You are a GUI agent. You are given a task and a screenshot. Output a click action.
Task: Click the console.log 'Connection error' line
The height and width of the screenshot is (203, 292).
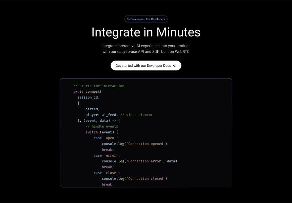tap(139, 161)
